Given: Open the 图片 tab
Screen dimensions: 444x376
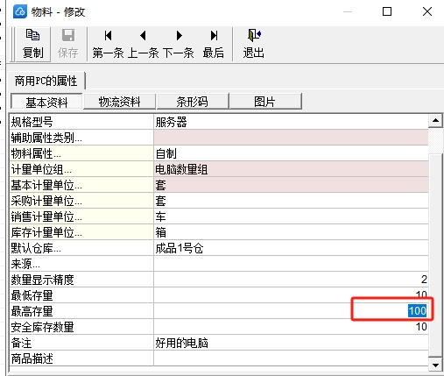Looking at the screenshot, I should [x=265, y=102].
